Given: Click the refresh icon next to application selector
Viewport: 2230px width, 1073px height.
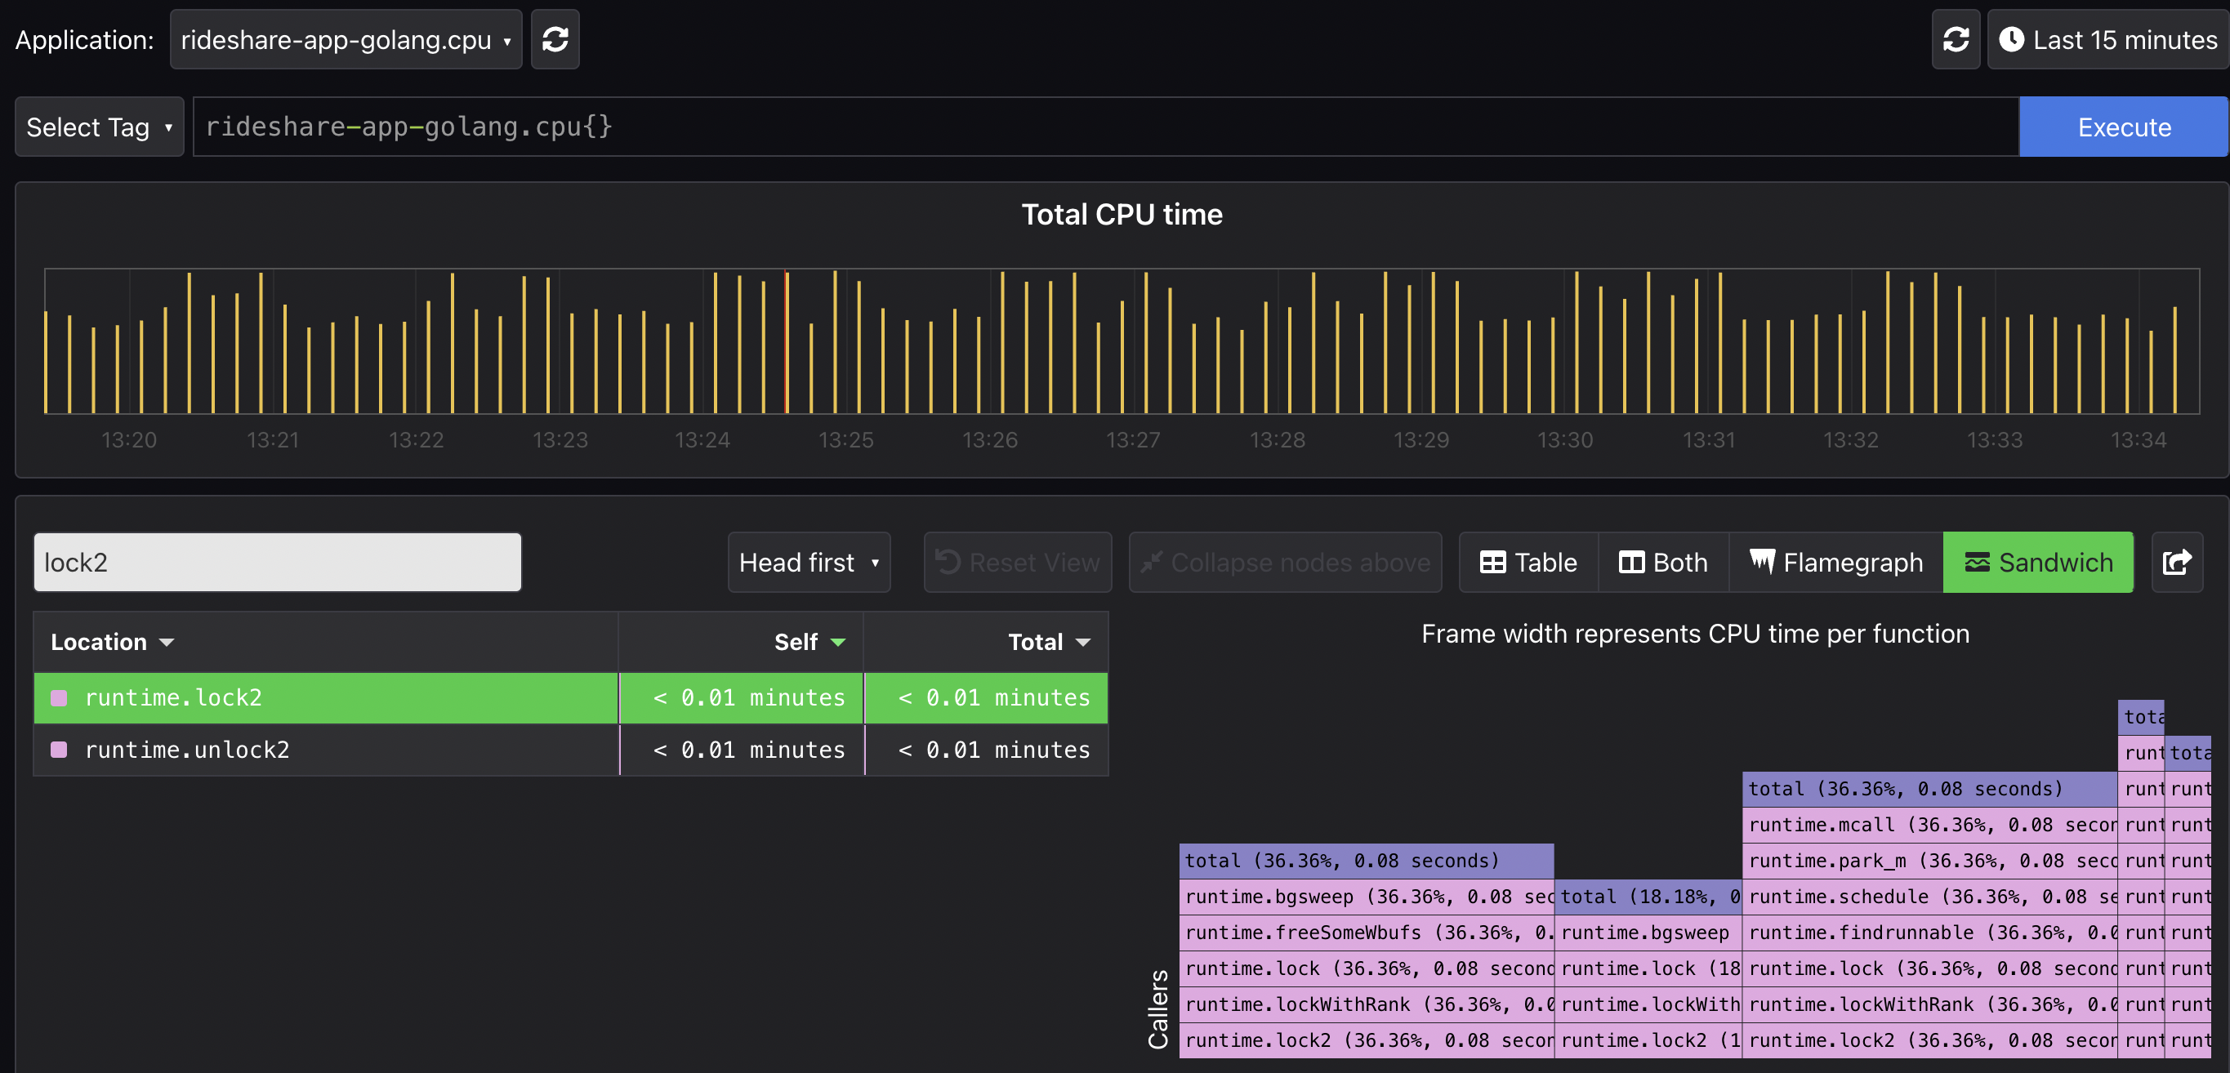Looking at the screenshot, I should (555, 39).
